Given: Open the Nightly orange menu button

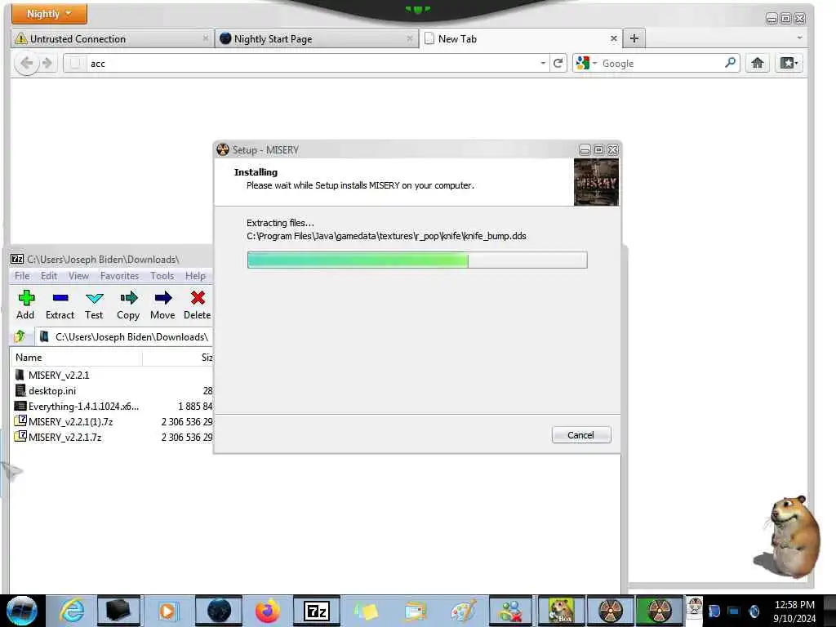Looking at the screenshot, I should 49,13.
